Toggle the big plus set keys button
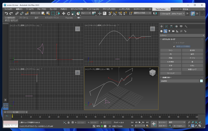The width and height of the screenshot is (208, 131). 154,124
